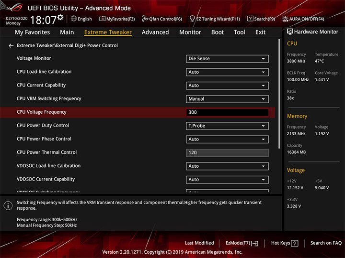Image resolution: width=345 pixels, height=258 pixels.
Task: Switch to the Main tab
Action: [x=67, y=32]
